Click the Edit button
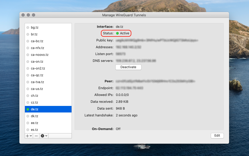 [x=217, y=136]
